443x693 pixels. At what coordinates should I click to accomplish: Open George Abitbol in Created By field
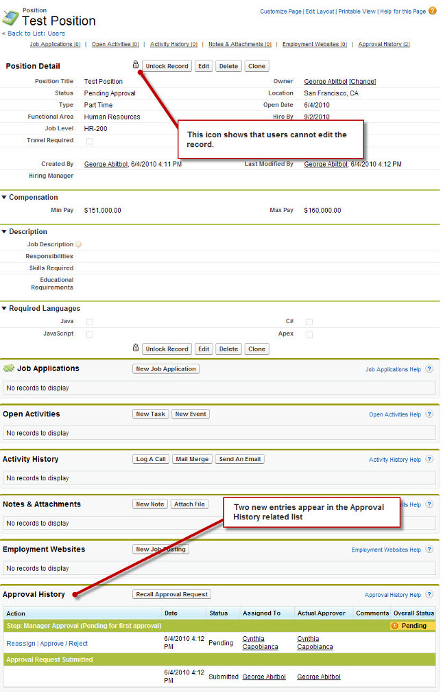click(x=106, y=164)
